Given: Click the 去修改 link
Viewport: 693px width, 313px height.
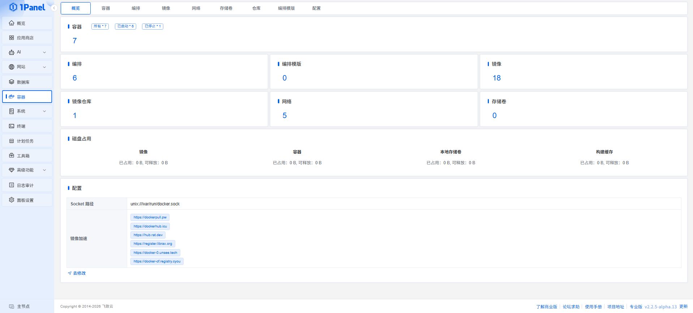Looking at the screenshot, I should [x=77, y=273].
